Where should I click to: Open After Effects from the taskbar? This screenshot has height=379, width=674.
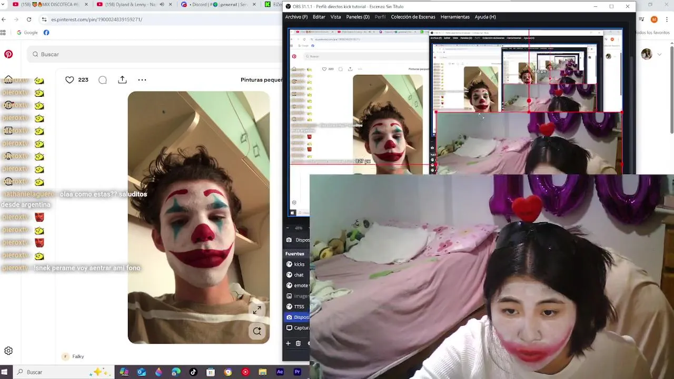coord(280,372)
